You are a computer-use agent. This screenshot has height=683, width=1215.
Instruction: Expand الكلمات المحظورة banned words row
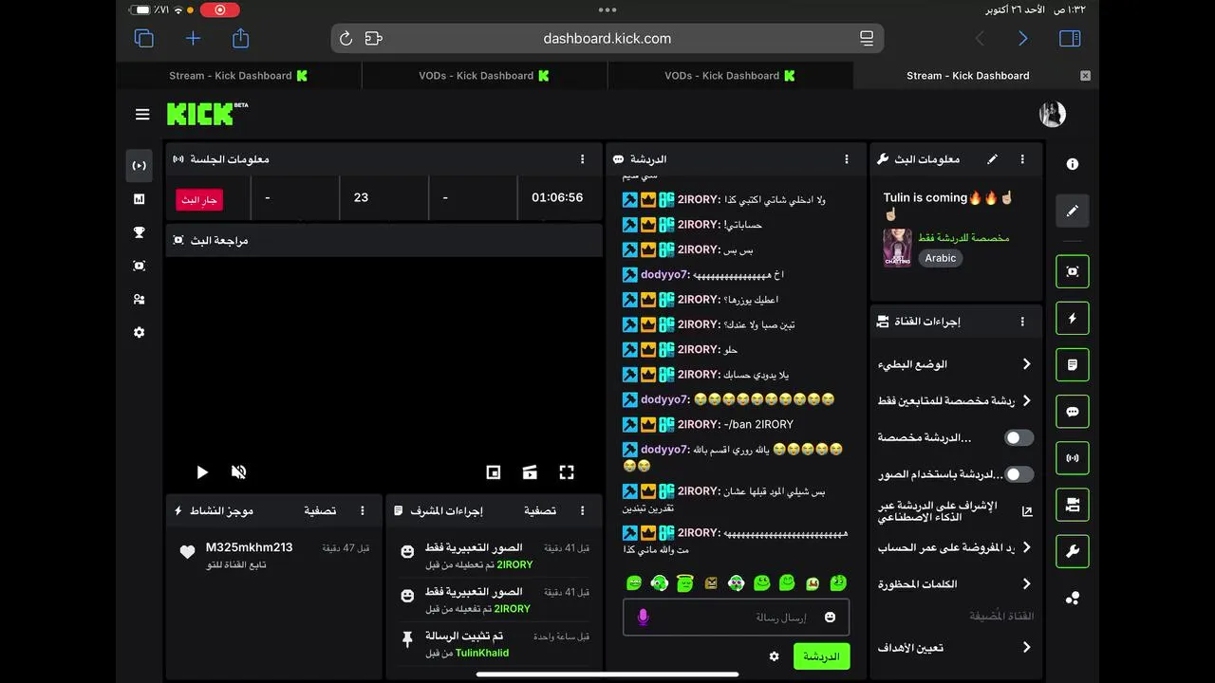[x=956, y=583]
